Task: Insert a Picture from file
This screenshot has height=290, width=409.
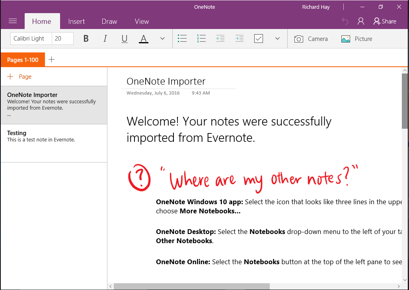Action: [357, 39]
